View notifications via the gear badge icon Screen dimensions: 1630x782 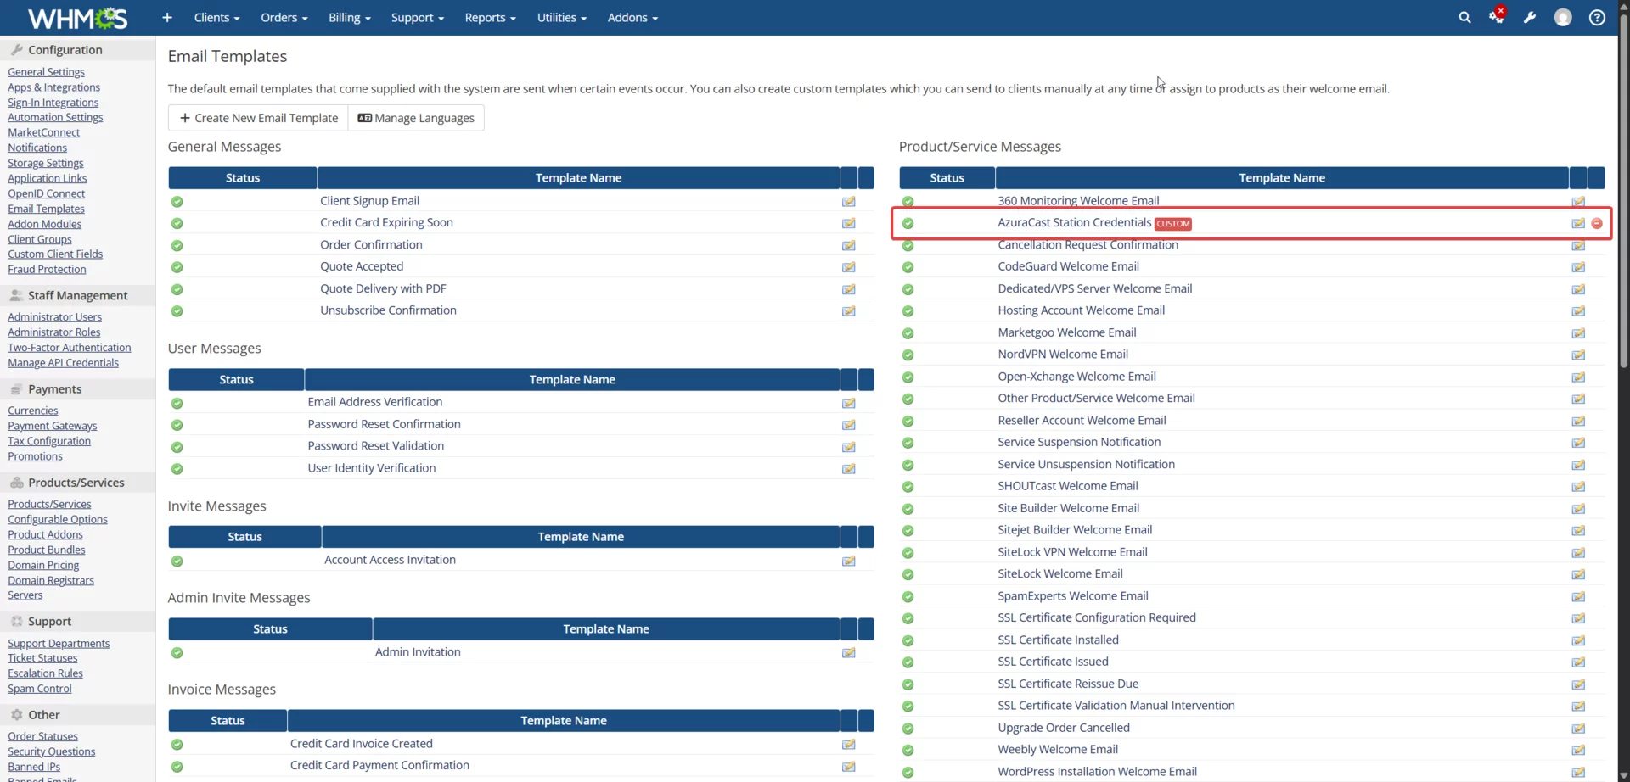click(1497, 17)
